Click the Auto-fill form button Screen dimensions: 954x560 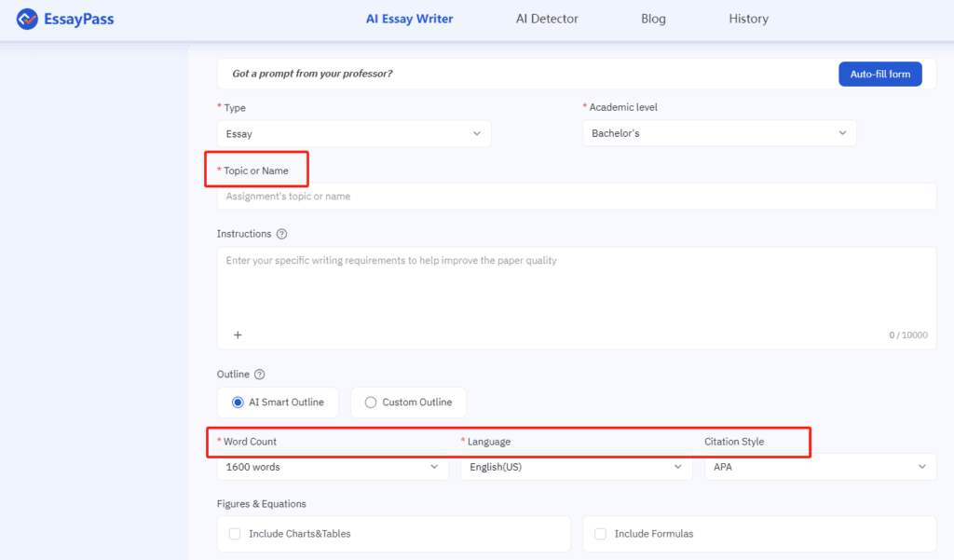(x=879, y=74)
